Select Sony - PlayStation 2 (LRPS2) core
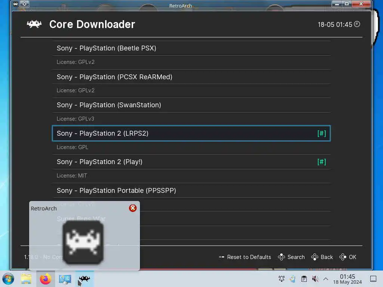 click(x=191, y=133)
